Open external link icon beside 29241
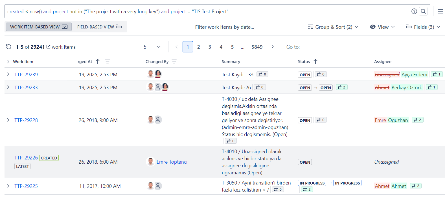The image size is (447, 200). point(48,46)
